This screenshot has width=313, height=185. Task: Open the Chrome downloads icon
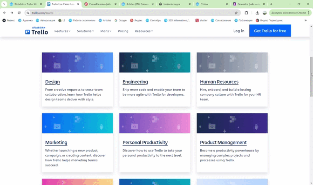257,13
